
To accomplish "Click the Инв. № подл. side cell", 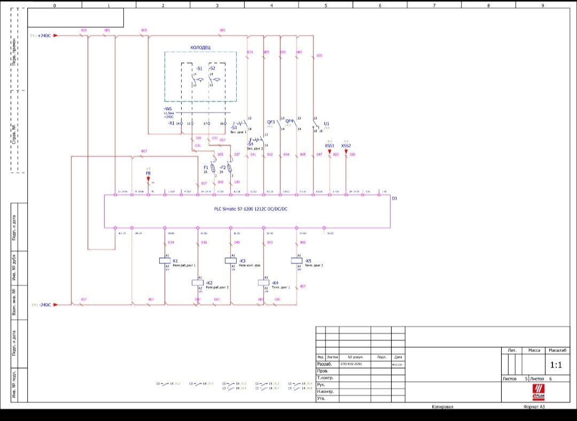I will [x=14, y=385].
